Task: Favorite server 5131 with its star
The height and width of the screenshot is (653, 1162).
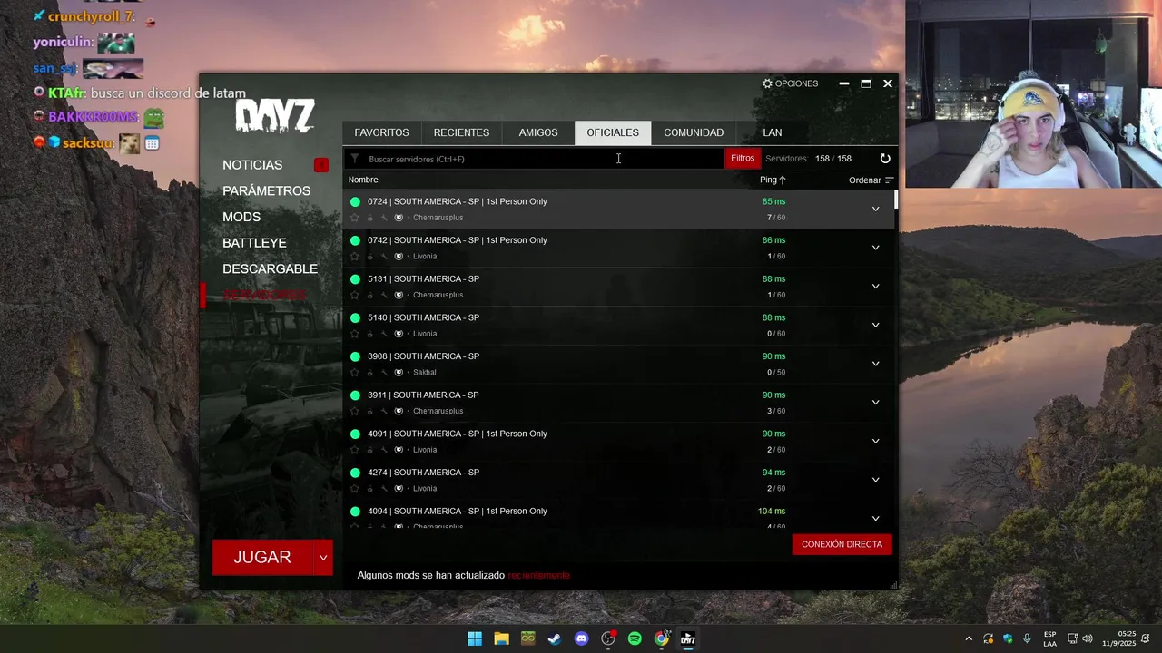Action: pos(355,295)
